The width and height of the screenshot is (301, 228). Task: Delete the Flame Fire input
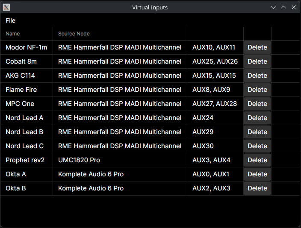257,90
